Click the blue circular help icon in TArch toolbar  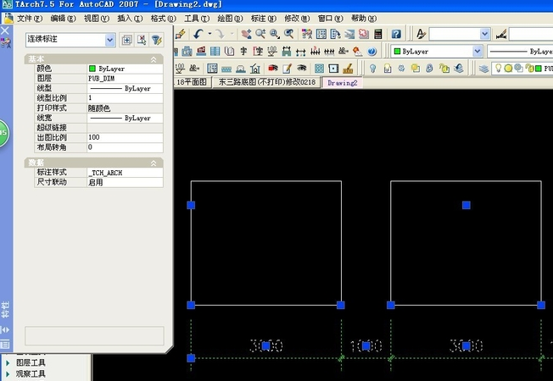tap(371, 52)
